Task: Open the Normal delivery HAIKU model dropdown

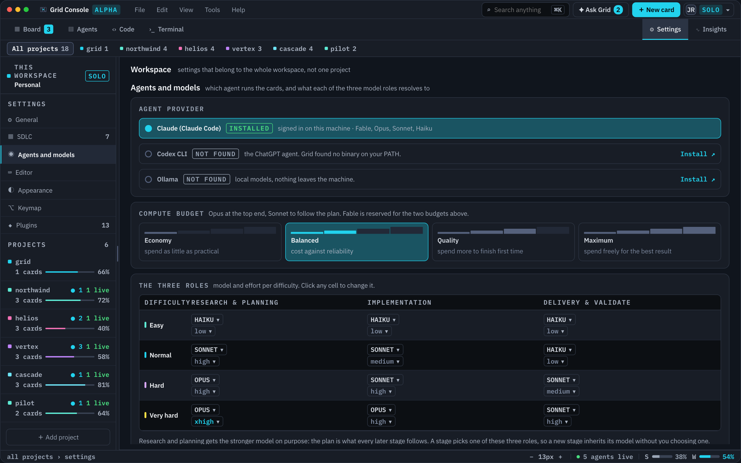Action: pos(559,350)
